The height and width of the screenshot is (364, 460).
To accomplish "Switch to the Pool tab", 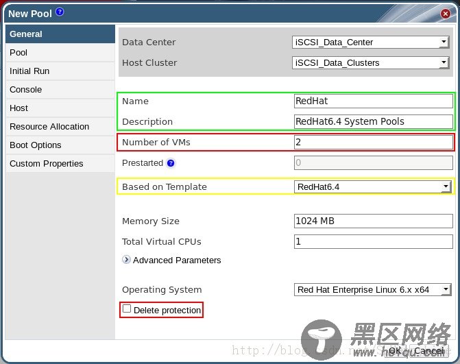I will click(60, 53).
